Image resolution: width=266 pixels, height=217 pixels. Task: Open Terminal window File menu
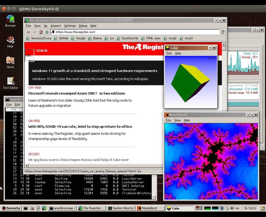coord(9,105)
